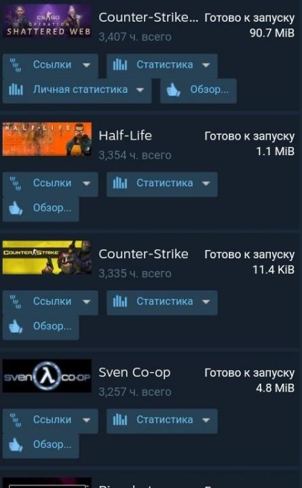Click thumbs-up icon under Sven Co-op

[16, 445]
